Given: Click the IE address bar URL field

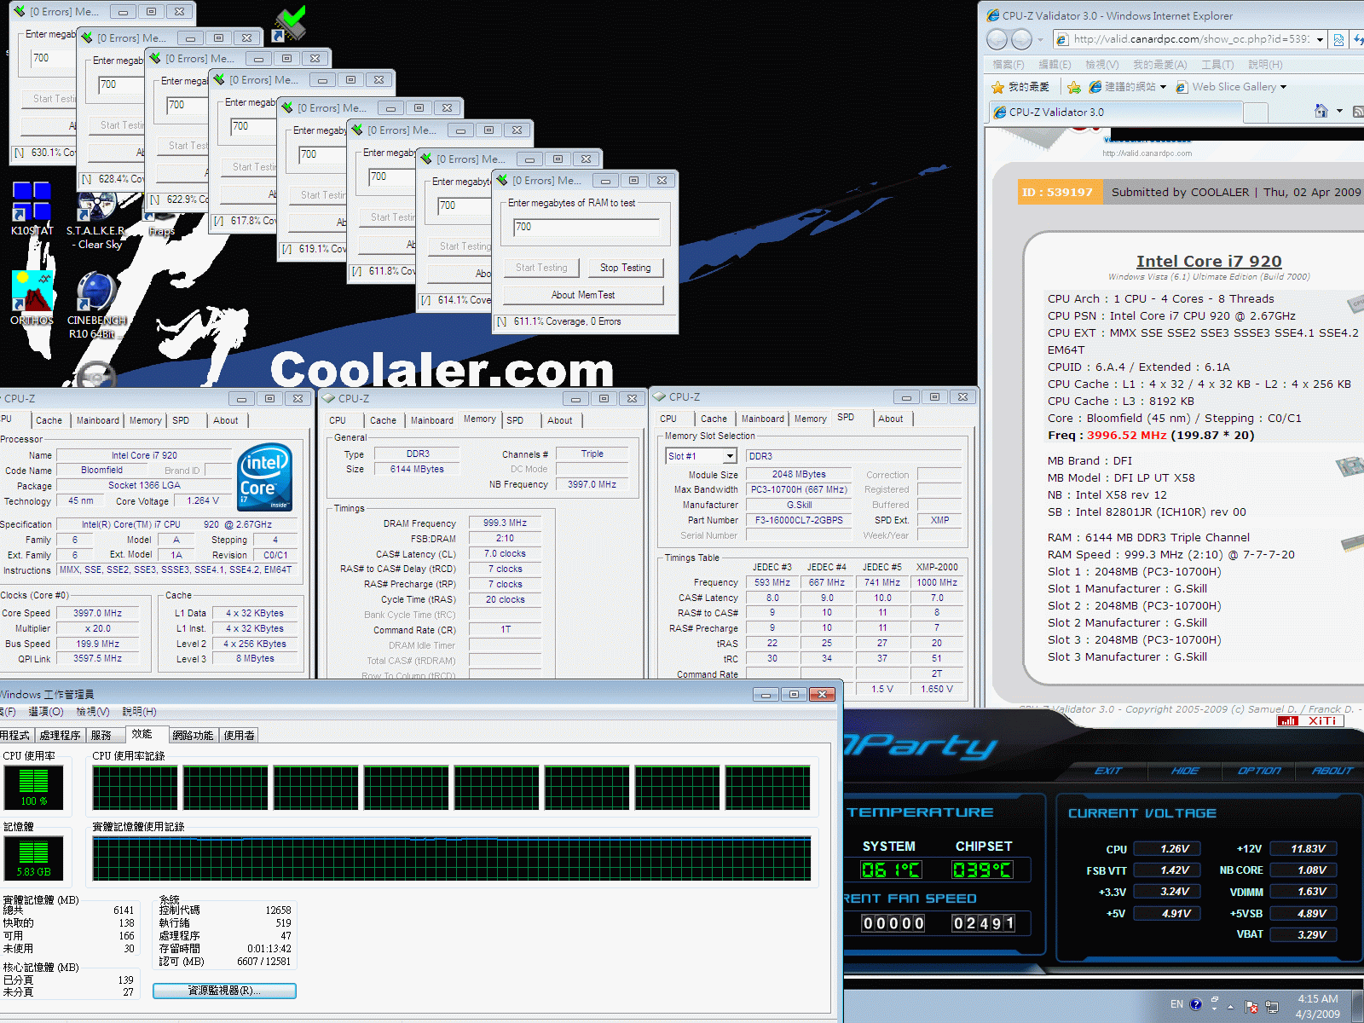Looking at the screenshot, I should point(1191,39).
